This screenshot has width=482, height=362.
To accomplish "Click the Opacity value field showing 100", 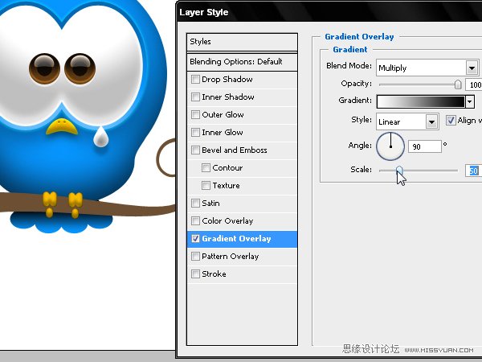I will coord(474,84).
